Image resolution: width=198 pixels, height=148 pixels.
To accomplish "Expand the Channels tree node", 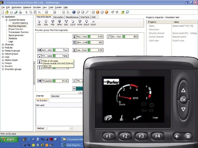I will pyautogui.click(x=3, y=45).
